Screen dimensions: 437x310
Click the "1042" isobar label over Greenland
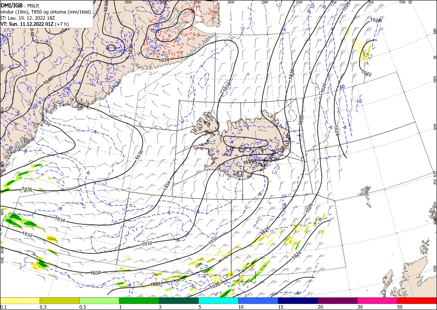click(65, 30)
